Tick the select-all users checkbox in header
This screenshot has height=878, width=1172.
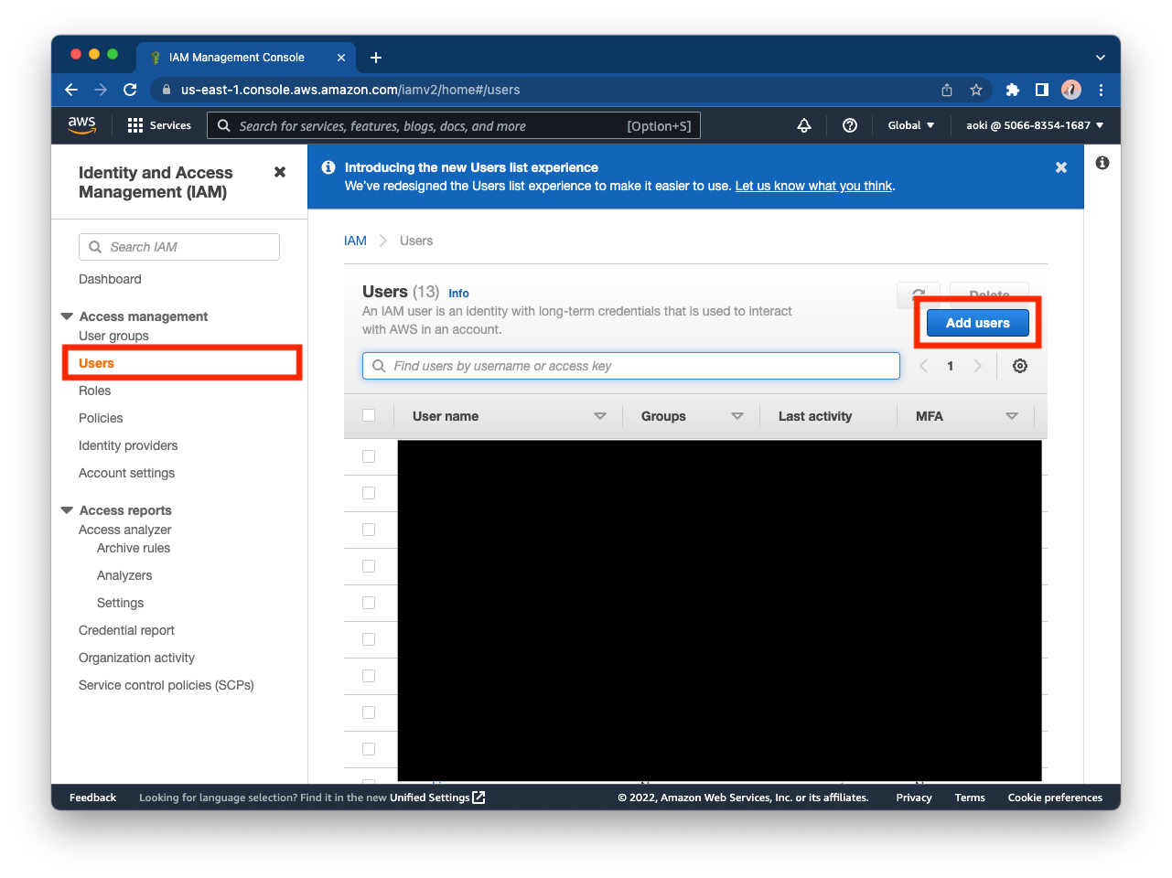coord(369,415)
